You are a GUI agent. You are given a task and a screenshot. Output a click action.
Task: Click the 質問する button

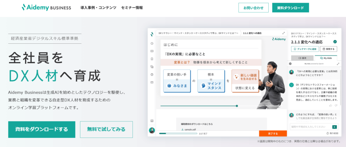[328, 49]
